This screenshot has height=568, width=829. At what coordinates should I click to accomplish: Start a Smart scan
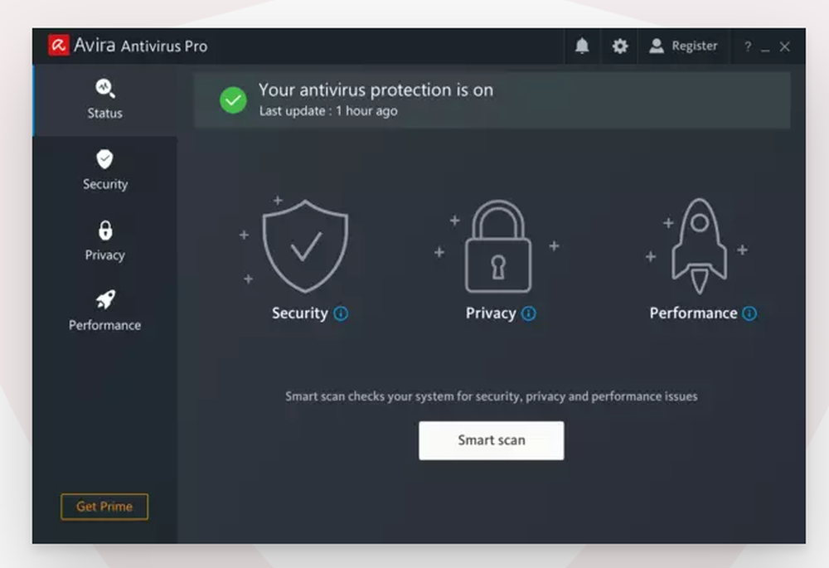[x=491, y=440]
